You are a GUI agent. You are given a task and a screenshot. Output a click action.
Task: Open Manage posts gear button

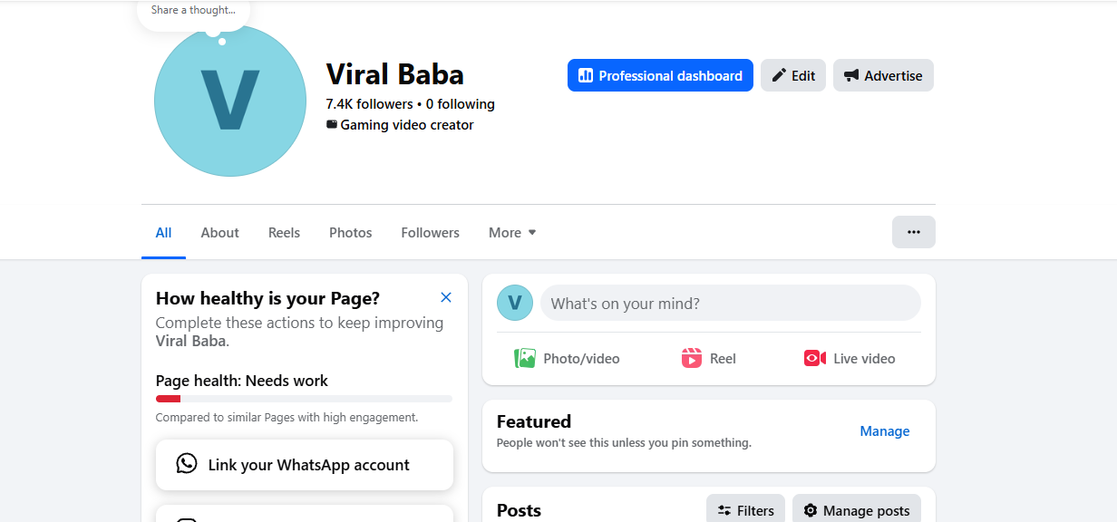pos(857,510)
